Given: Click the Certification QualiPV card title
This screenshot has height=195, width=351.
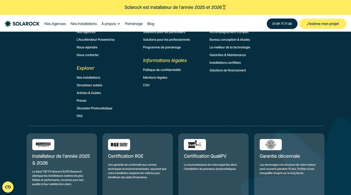Looking at the screenshot, I should click(x=205, y=156).
